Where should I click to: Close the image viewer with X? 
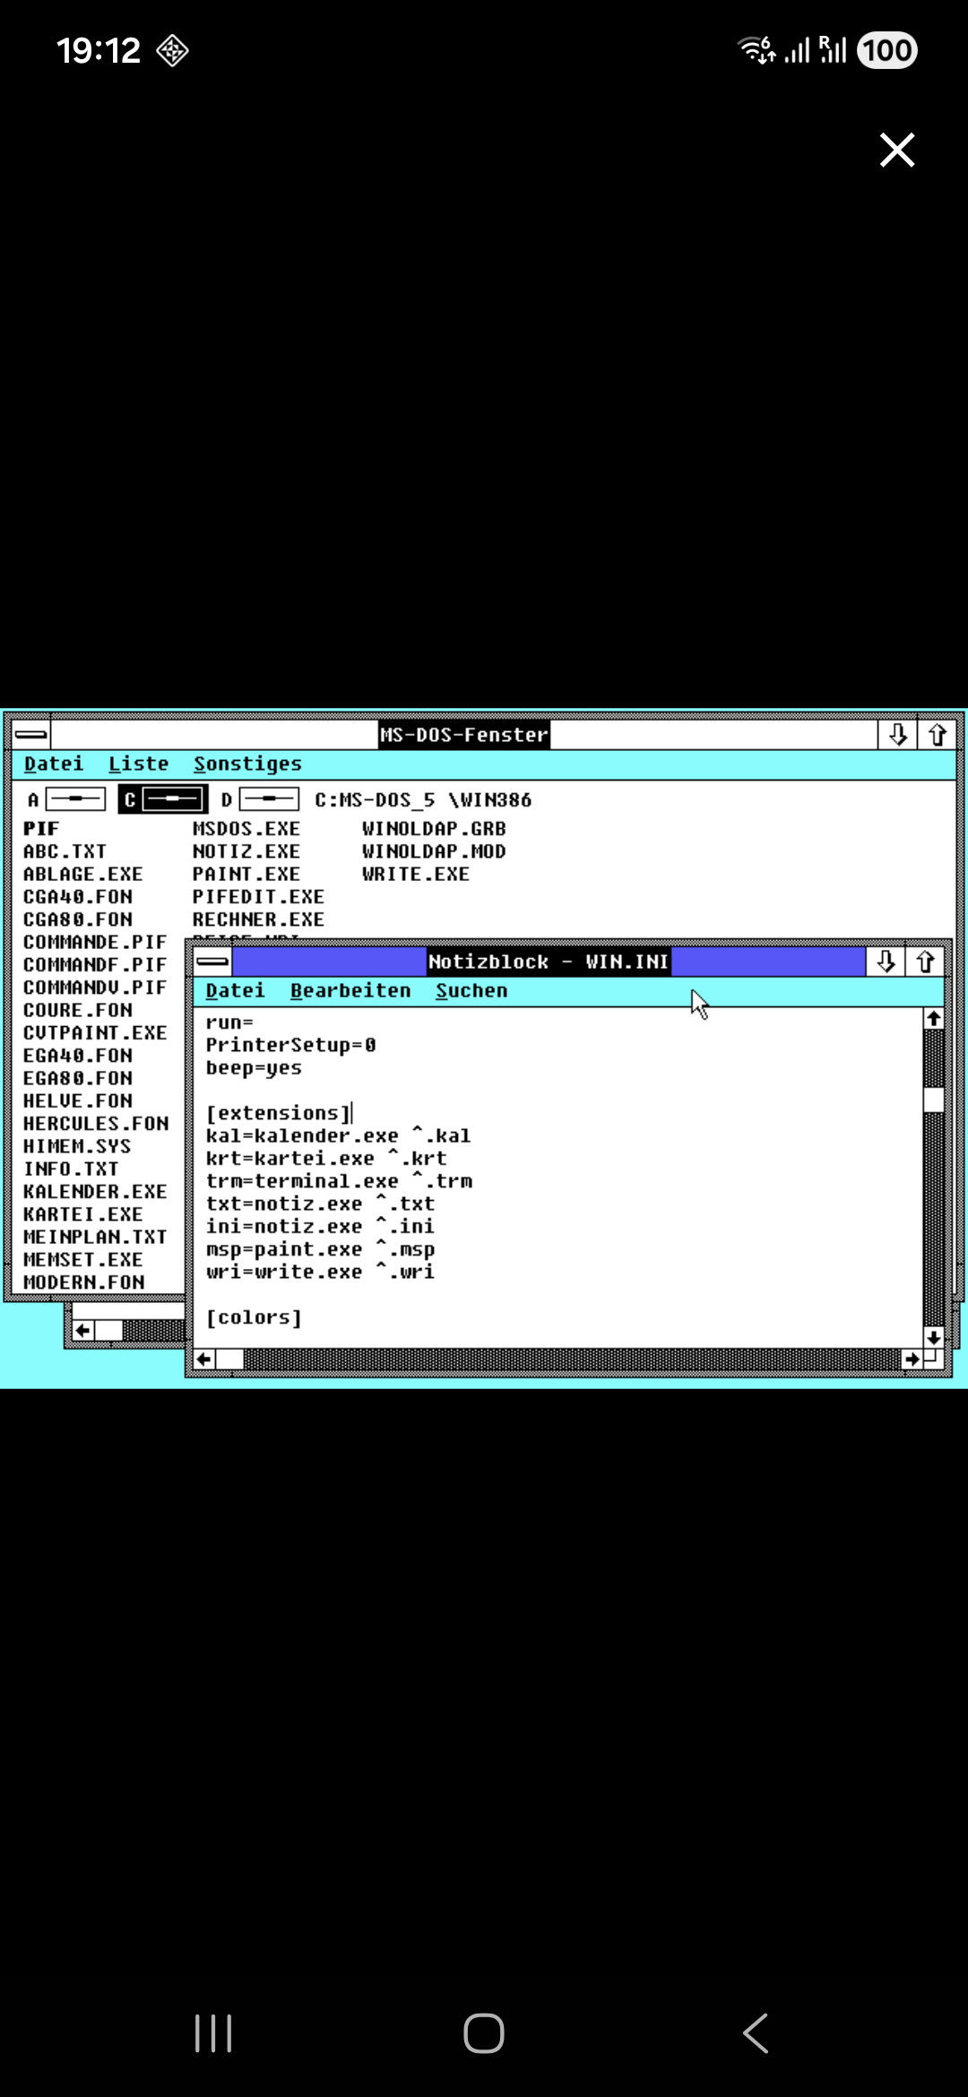897,150
